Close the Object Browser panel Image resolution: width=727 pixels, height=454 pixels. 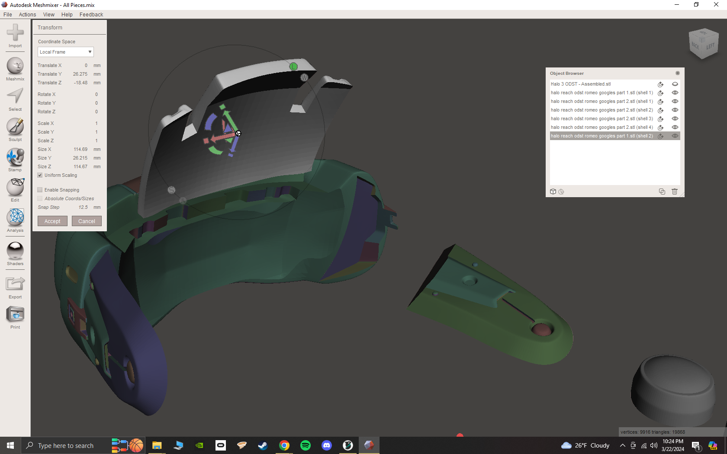(x=678, y=73)
